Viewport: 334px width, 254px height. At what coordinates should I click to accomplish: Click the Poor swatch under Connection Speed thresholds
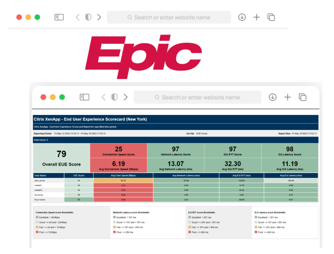coord(37,232)
